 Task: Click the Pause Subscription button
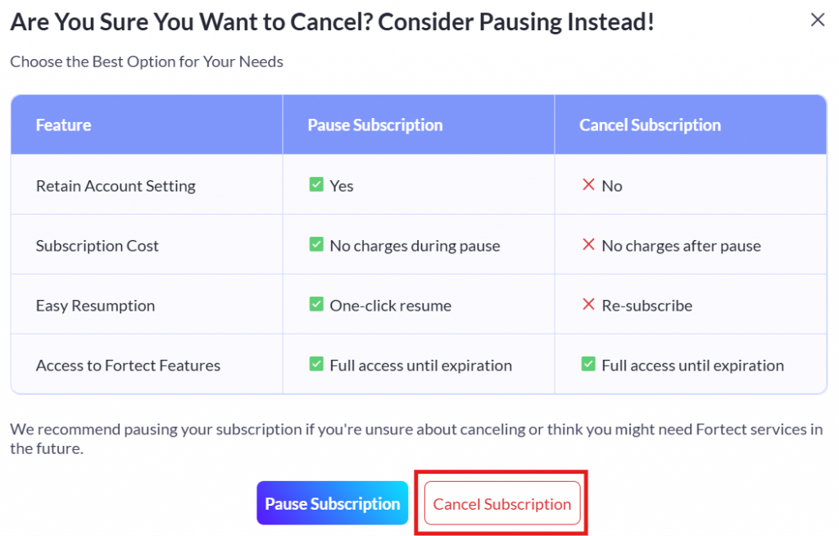click(333, 502)
